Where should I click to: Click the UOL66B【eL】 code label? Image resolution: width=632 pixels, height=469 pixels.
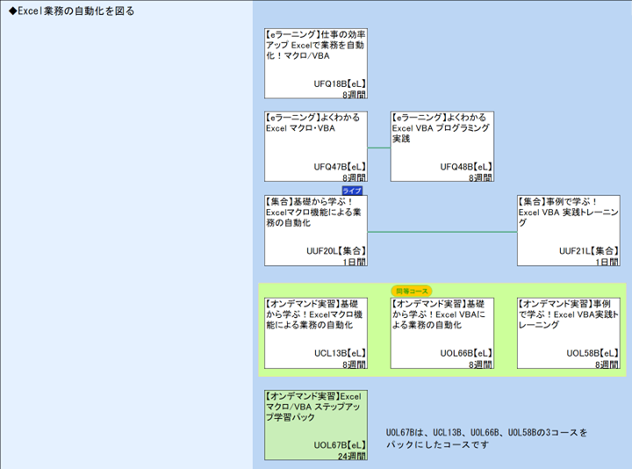466,353
